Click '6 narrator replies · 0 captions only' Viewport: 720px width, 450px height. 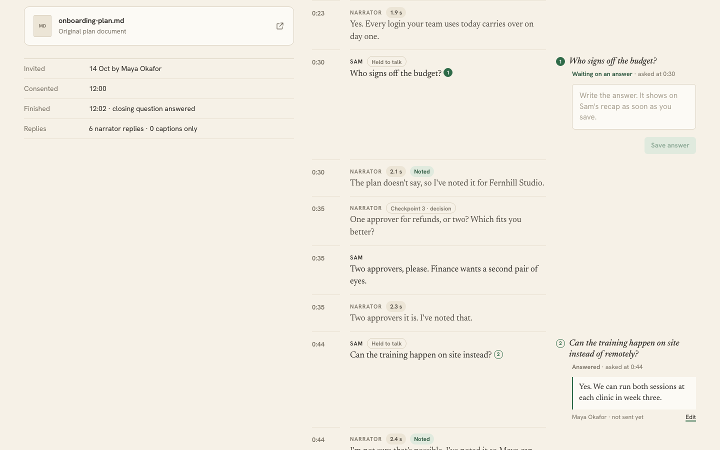point(143,128)
